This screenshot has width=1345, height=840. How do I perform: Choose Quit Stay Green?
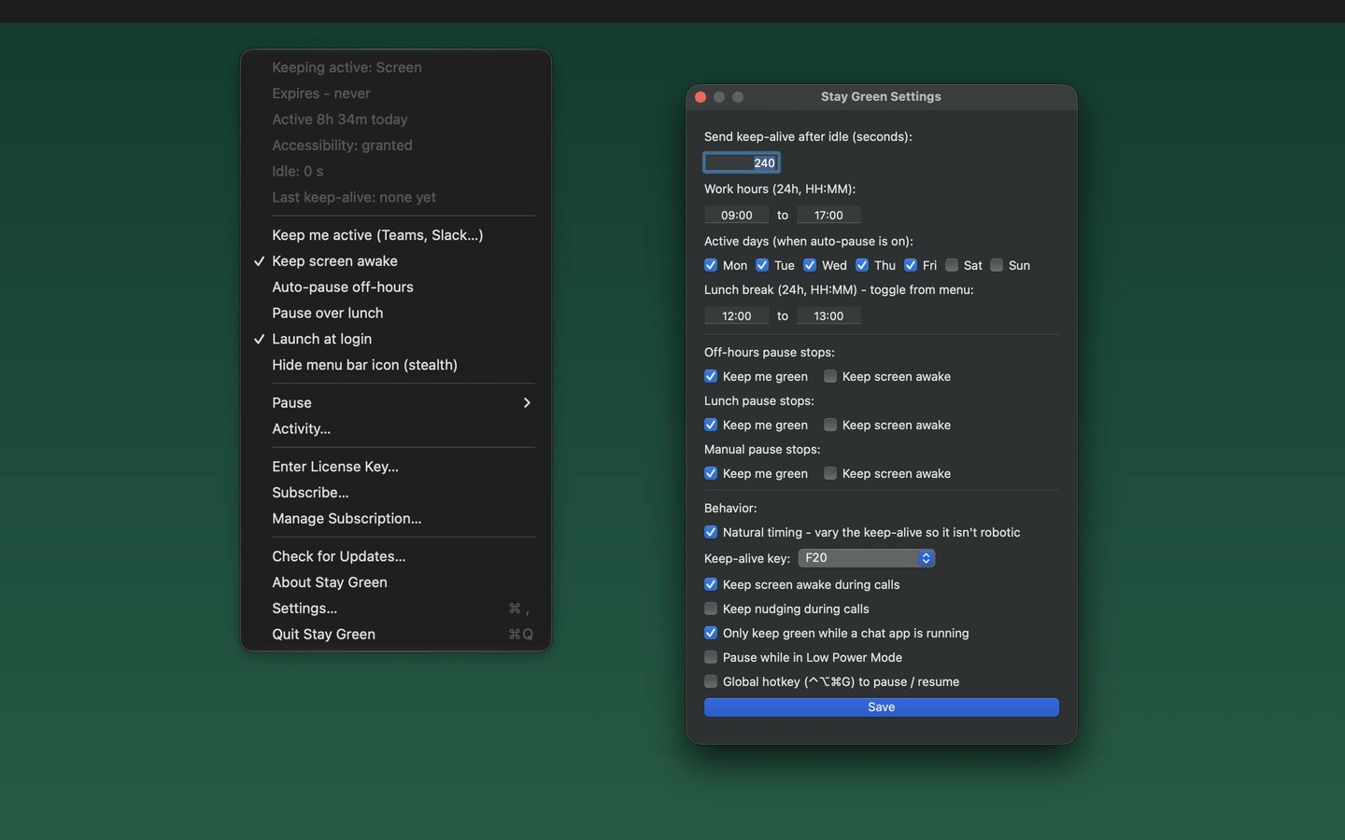396,635
